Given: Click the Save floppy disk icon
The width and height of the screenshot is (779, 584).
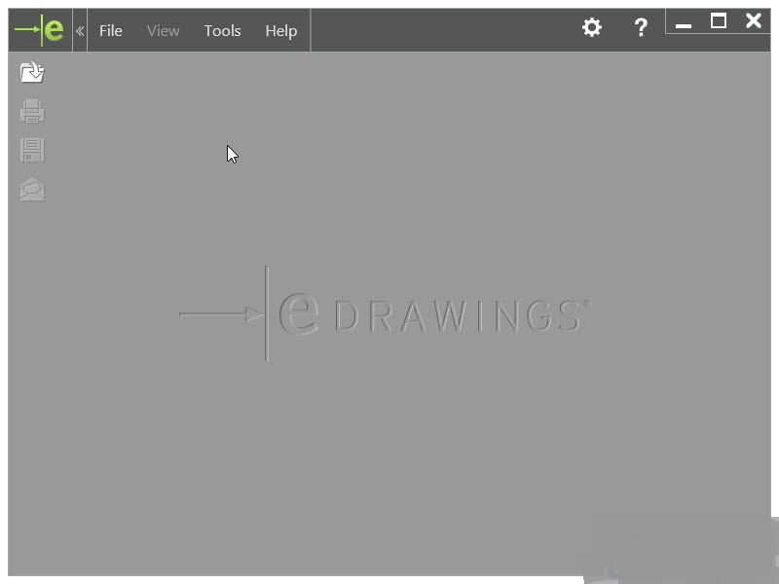Looking at the screenshot, I should [32, 150].
